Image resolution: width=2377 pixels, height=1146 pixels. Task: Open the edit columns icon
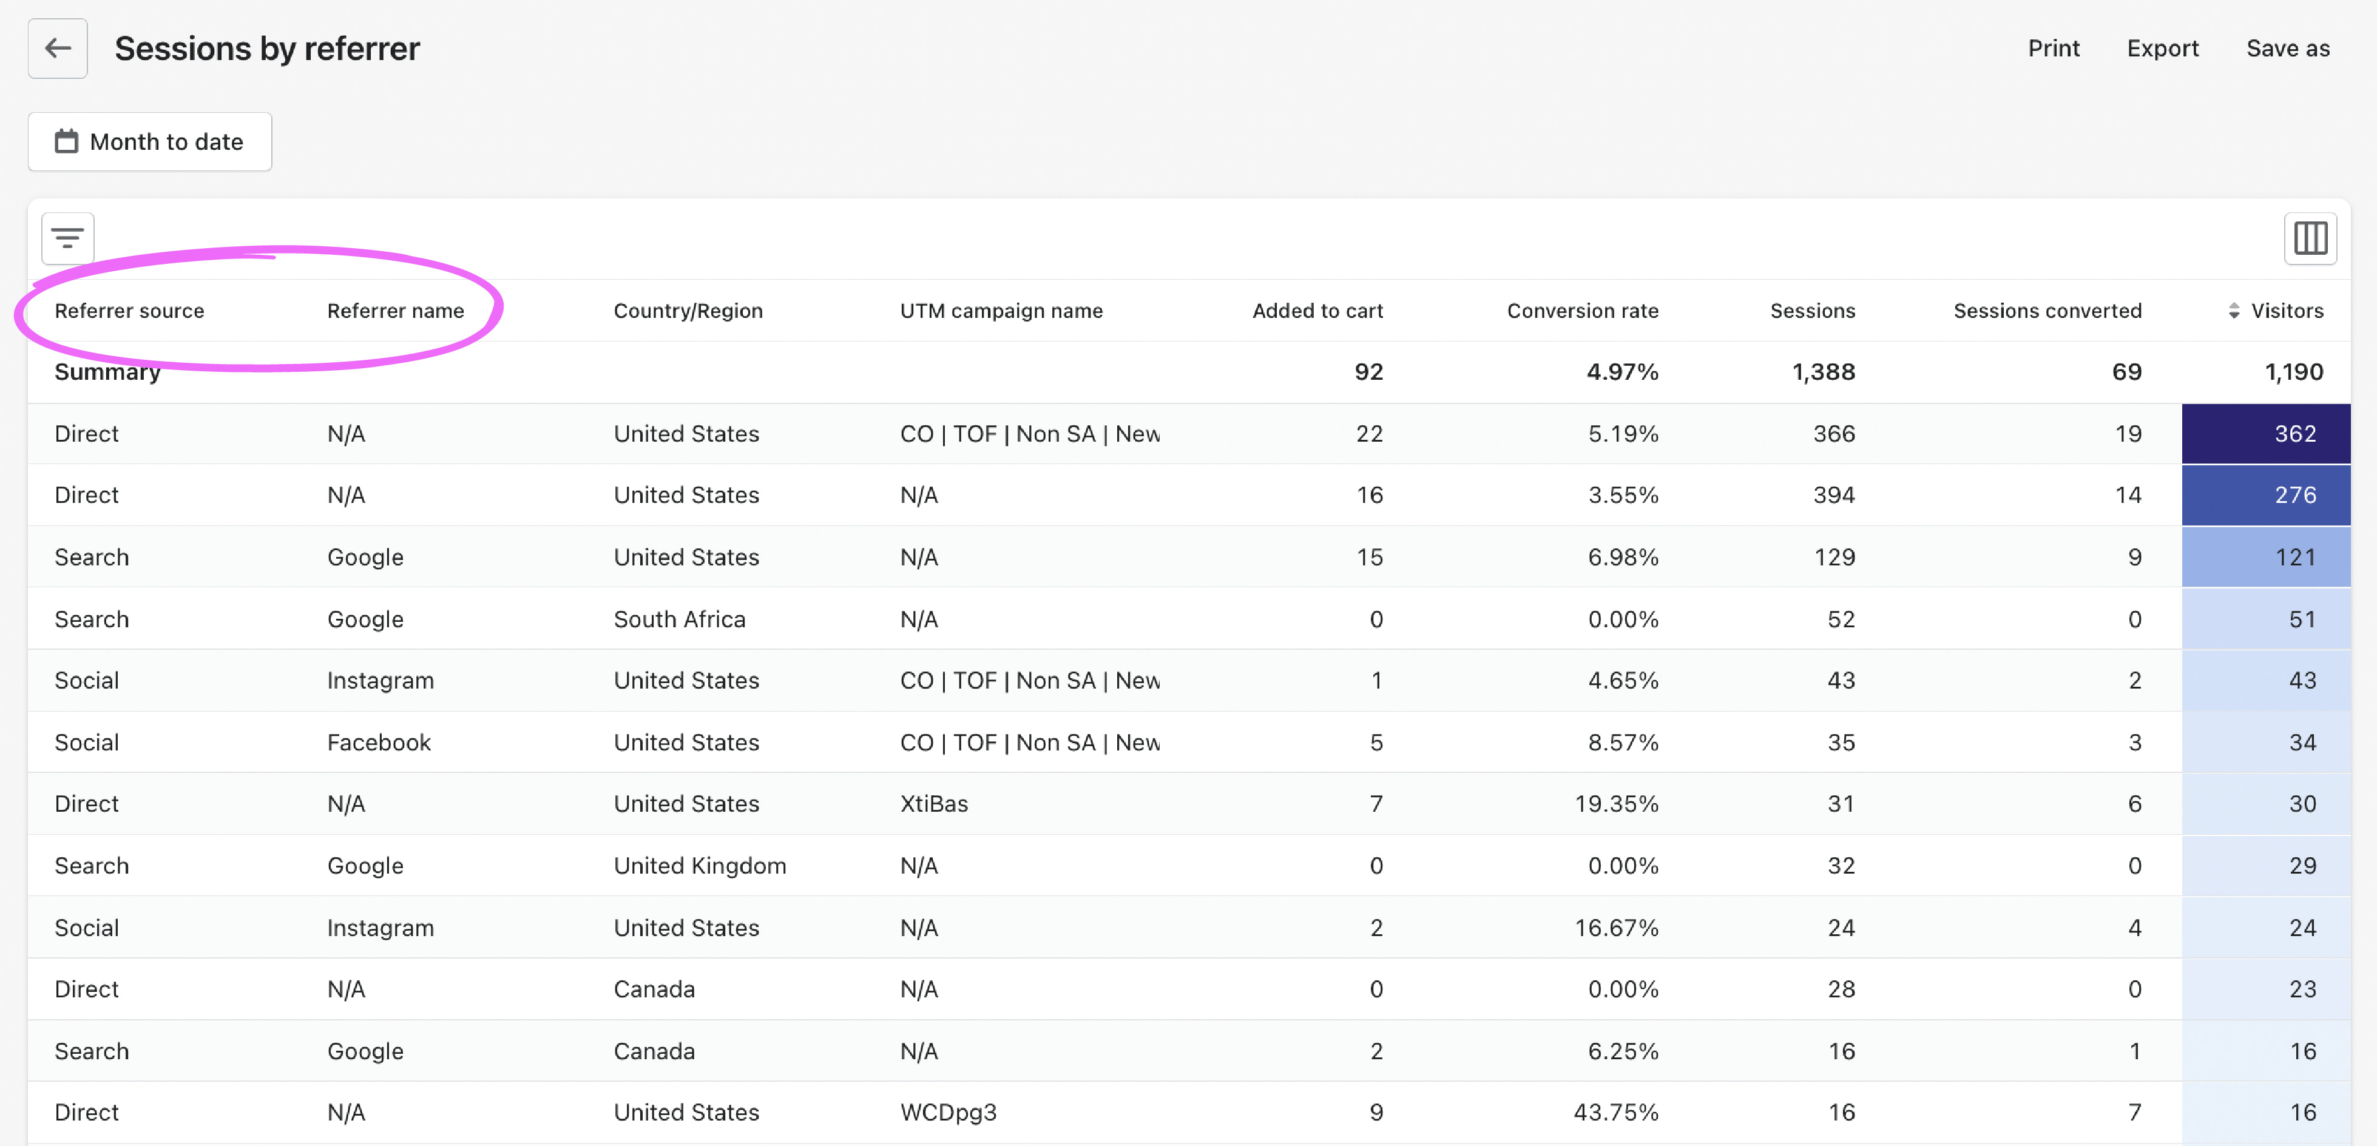coord(2310,238)
